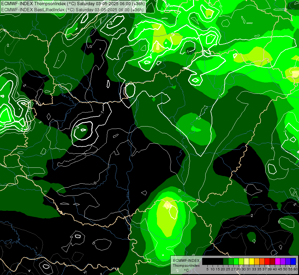
Task: Select the orange-red 35-37 legend swatch
Action: [x=262, y=261]
